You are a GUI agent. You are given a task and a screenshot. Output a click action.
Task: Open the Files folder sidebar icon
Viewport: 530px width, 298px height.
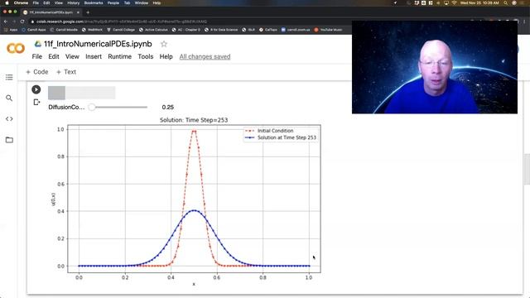pyautogui.click(x=9, y=140)
